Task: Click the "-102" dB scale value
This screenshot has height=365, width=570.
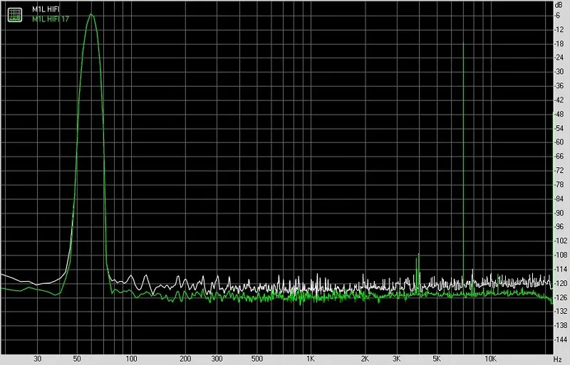Action: pos(560,240)
